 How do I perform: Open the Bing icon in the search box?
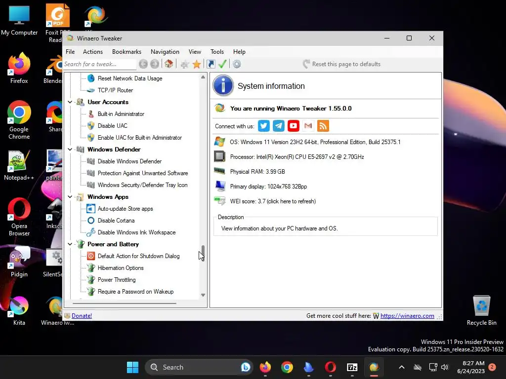point(245,367)
